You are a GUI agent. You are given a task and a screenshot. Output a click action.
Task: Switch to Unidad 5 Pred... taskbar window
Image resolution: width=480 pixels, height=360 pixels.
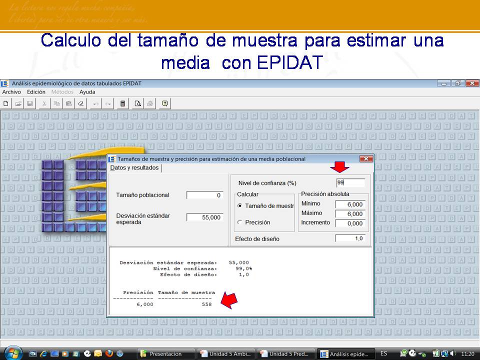pyautogui.click(x=286, y=354)
